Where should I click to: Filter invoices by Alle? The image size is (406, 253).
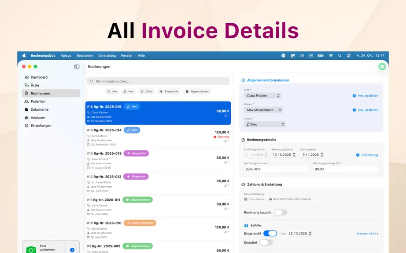[x=112, y=91]
